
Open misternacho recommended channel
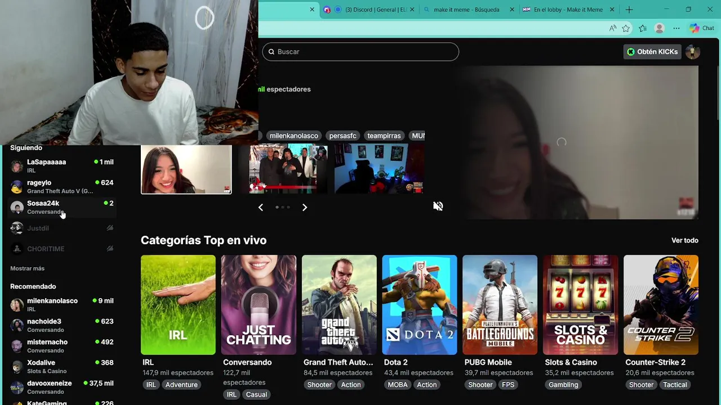coord(62,346)
